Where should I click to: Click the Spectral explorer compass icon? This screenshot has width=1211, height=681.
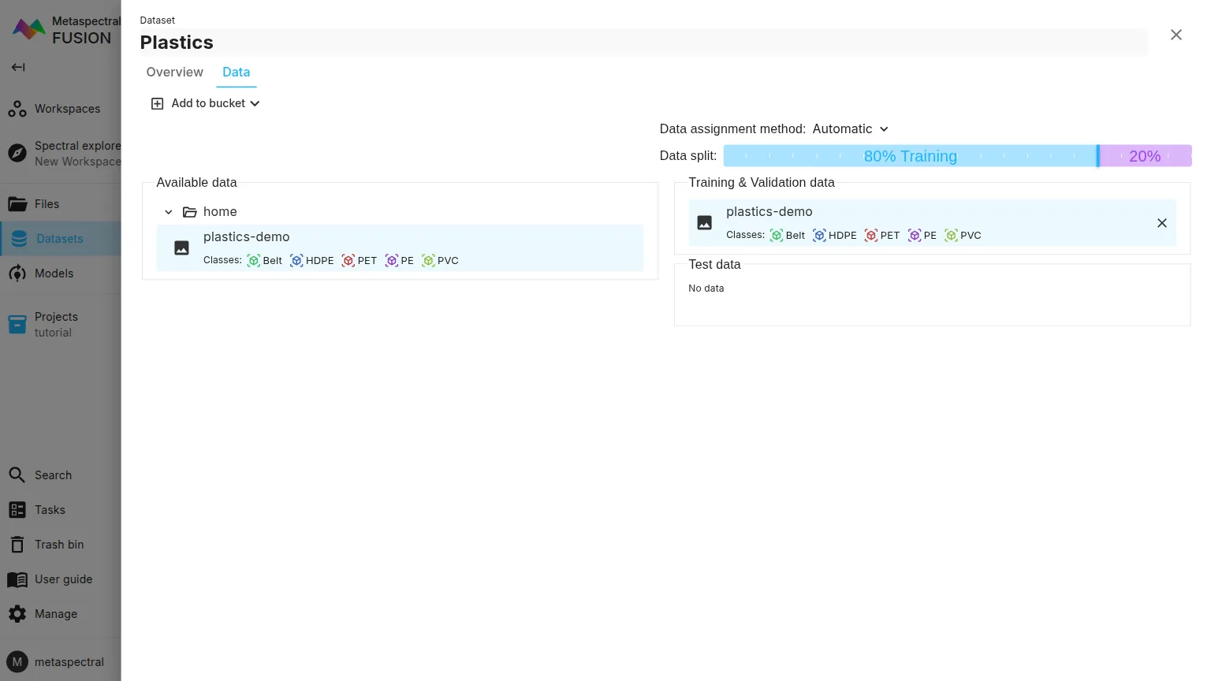tap(17, 153)
